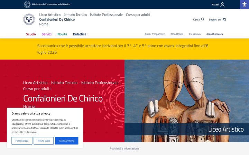249x155 pixels.
Task: Open Area Riservata
Action: pyautogui.click(x=214, y=34)
